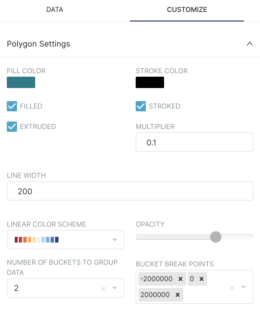
Task: Uncheck the Filled checkbox
Action: pyautogui.click(x=12, y=106)
